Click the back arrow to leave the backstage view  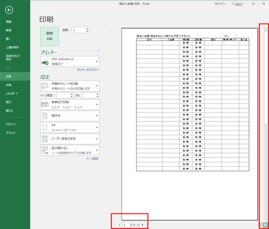pyautogui.click(x=9, y=10)
